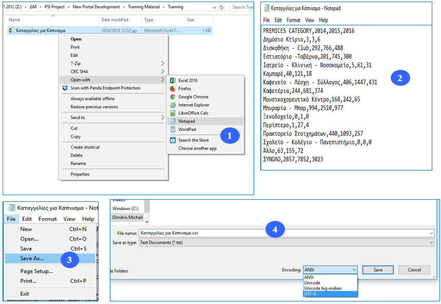This screenshot has height=304, width=441.
Task: Expand the Send to submenu arrow
Action: 162,118
